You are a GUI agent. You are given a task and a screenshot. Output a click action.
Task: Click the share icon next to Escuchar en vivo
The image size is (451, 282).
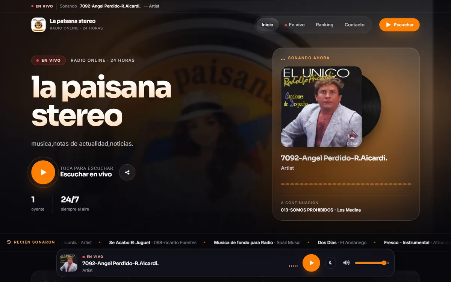tap(127, 173)
